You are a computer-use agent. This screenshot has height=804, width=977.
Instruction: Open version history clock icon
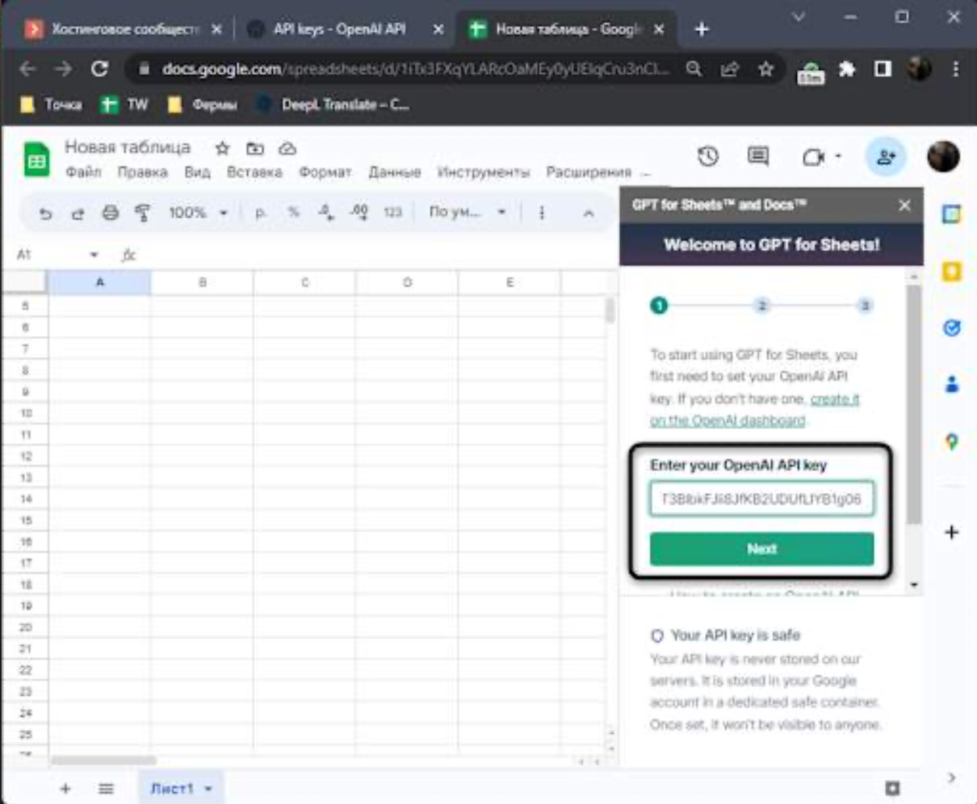point(707,157)
